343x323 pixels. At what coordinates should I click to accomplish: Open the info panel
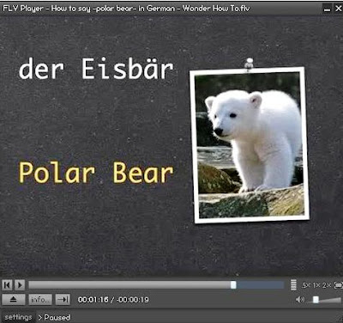coord(40,300)
